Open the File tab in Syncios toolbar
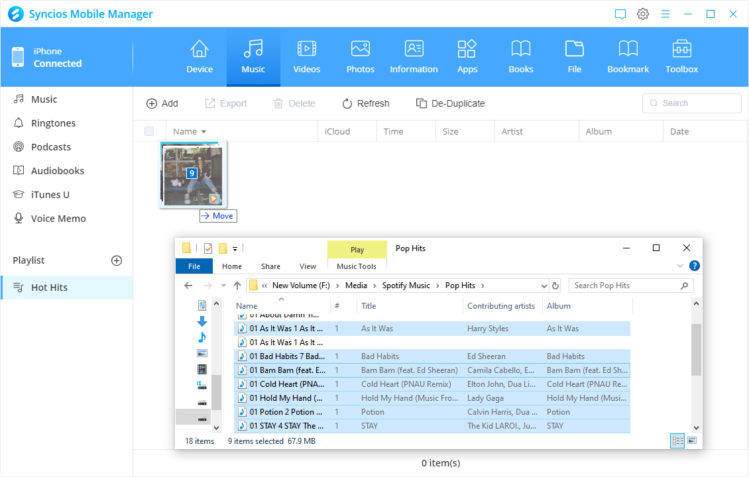Screen dimensions: 749x477 coord(574,57)
